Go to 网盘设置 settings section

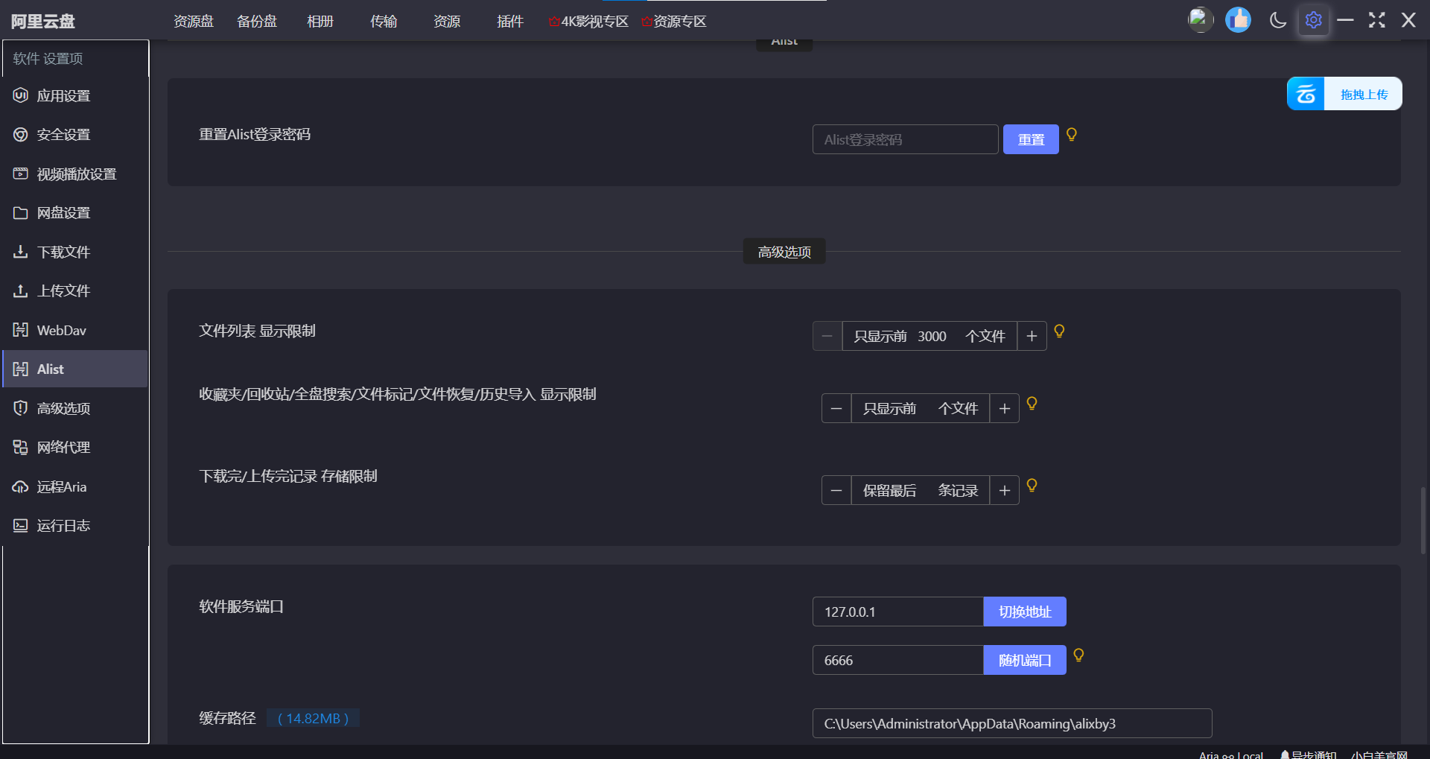click(74, 213)
